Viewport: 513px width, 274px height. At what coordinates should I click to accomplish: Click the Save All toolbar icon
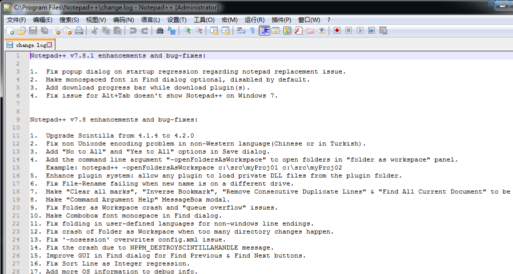45,30
